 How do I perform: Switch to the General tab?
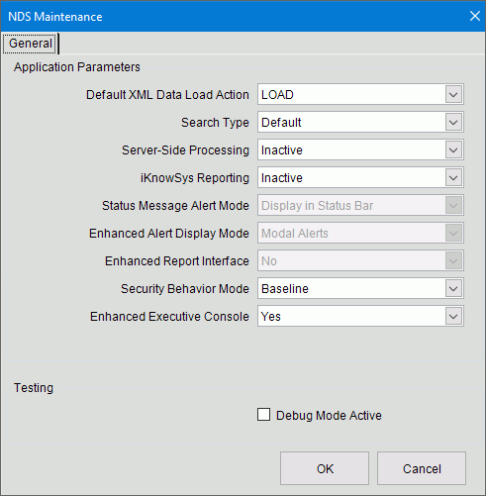tap(31, 44)
